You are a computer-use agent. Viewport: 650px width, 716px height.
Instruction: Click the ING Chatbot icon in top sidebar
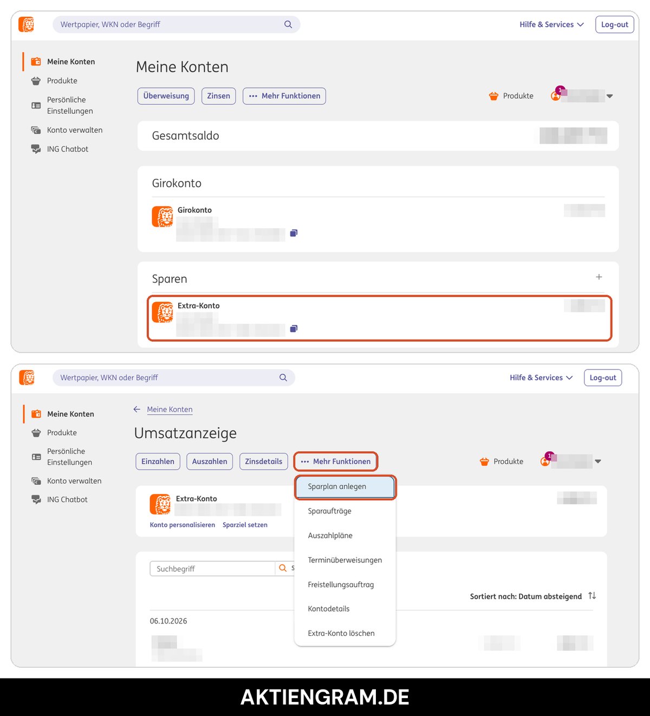pos(36,149)
